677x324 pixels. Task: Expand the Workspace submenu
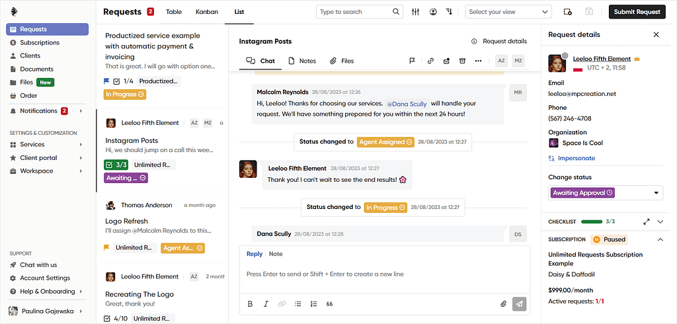coord(81,171)
